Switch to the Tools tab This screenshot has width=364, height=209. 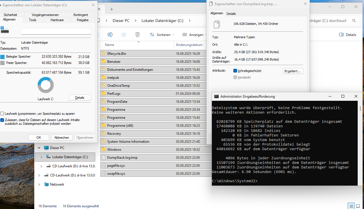tap(33, 20)
